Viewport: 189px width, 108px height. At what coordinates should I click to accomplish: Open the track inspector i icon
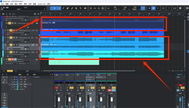coord(6,14)
